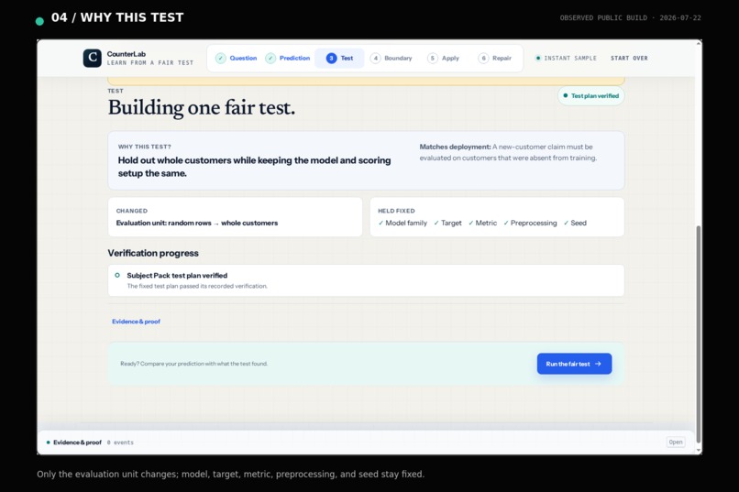Click the Subject Pack test plan verified row
Screen dimensions: 739x492
(366, 280)
